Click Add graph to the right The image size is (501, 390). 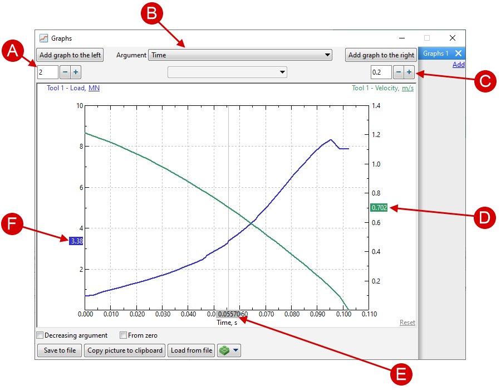[x=381, y=55]
